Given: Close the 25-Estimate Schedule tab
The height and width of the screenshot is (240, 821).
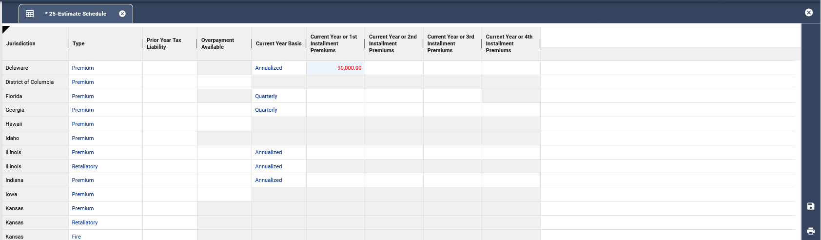Looking at the screenshot, I should click(122, 14).
